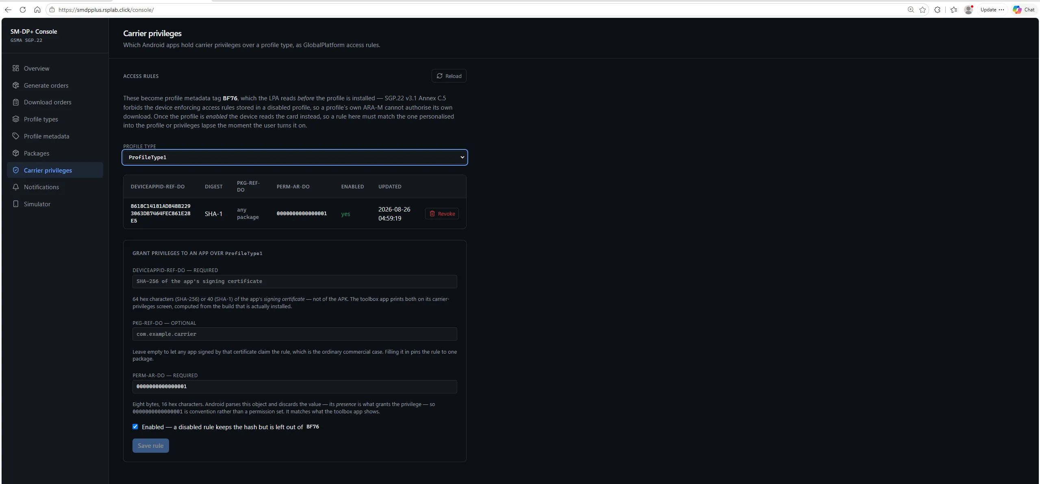Image resolution: width=1040 pixels, height=484 pixels.
Task: Focus the DEVICEAPPID-REF-DO hash input field
Action: 295,281
